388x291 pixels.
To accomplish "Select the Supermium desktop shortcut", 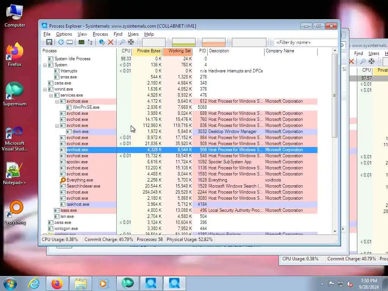I will pyautogui.click(x=15, y=94).
